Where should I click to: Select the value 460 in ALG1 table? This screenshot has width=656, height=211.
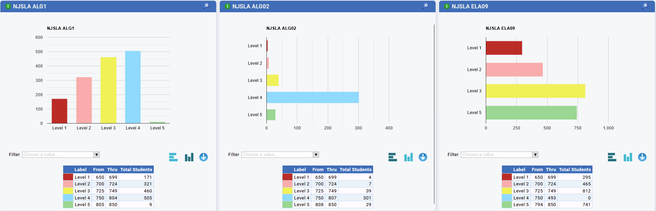[x=148, y=191]
